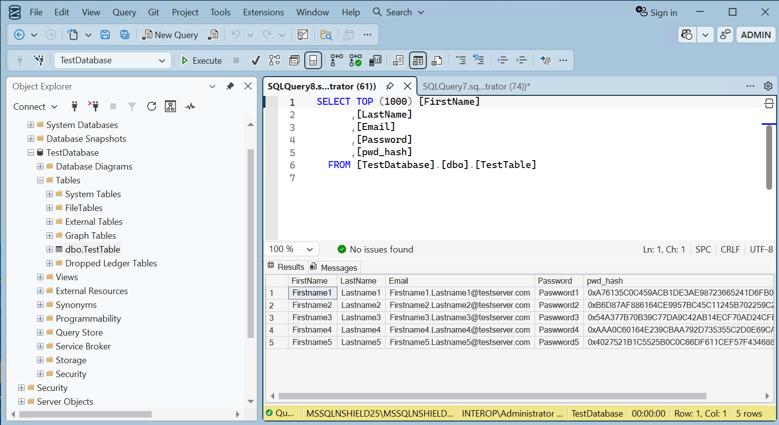This screenshot has height=425, width=779.
Task: Click the Query Options icon
Action: 294,60
